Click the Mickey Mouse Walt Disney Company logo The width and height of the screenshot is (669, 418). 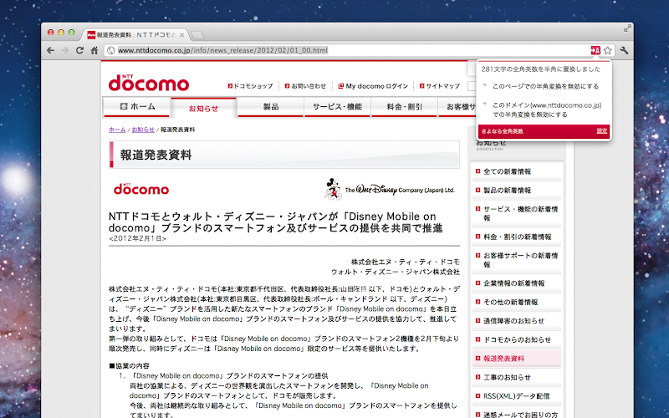(x=389, y=190)
